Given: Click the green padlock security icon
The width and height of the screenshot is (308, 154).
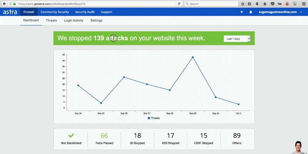Looking at the screenshot, I should point(14,4).
